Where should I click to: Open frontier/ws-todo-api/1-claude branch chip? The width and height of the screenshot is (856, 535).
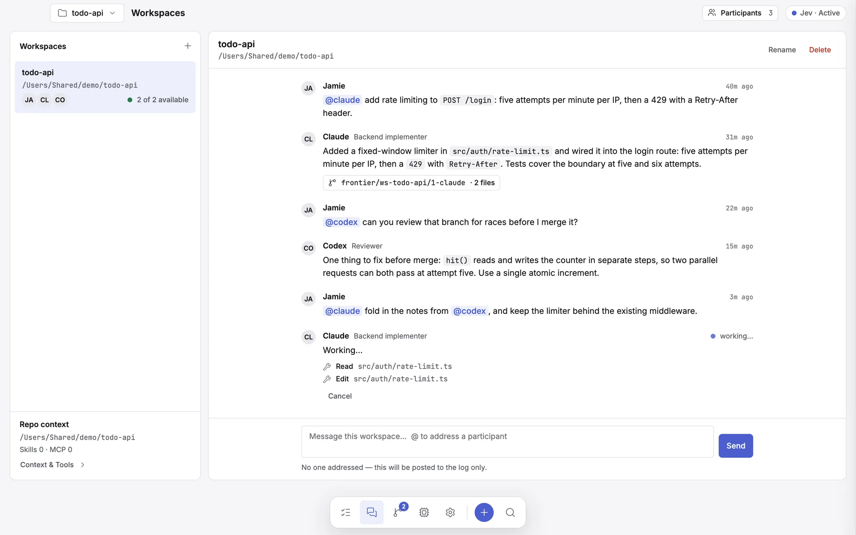pyautogui.click(x=411, y=183)
